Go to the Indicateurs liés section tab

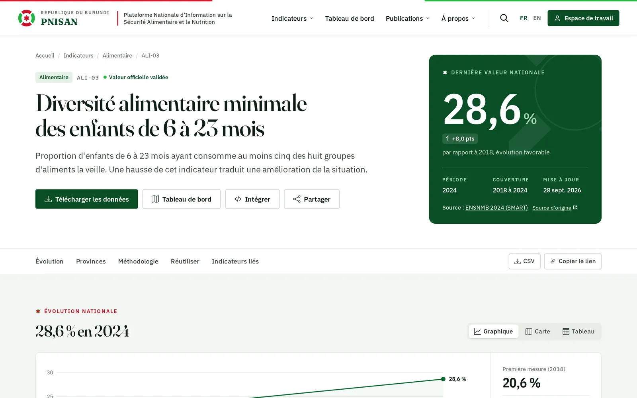coord(235,261)
